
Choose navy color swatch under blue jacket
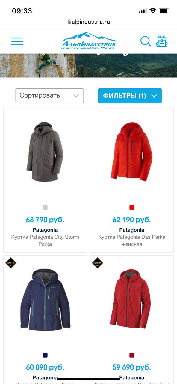[x=45, y=355]
